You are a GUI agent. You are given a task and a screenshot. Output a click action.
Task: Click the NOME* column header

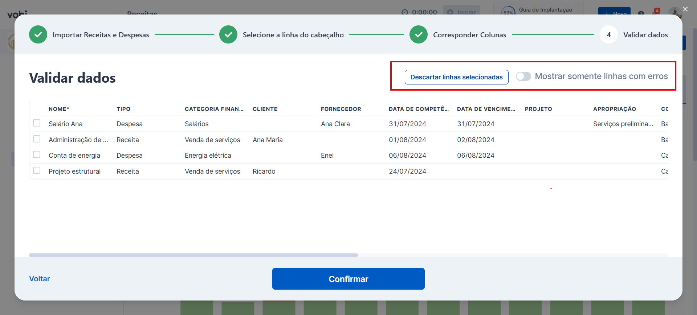click(x=59, y=109)
